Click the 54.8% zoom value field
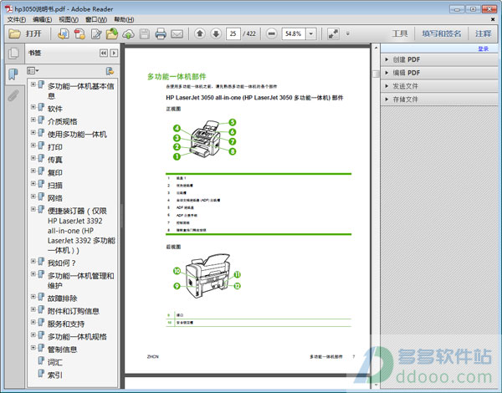 [294, 33]
